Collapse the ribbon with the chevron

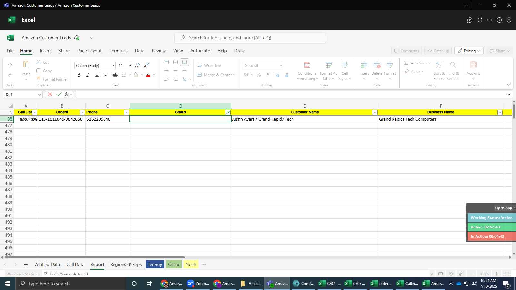pyautogui.click(x=509, y=85)
